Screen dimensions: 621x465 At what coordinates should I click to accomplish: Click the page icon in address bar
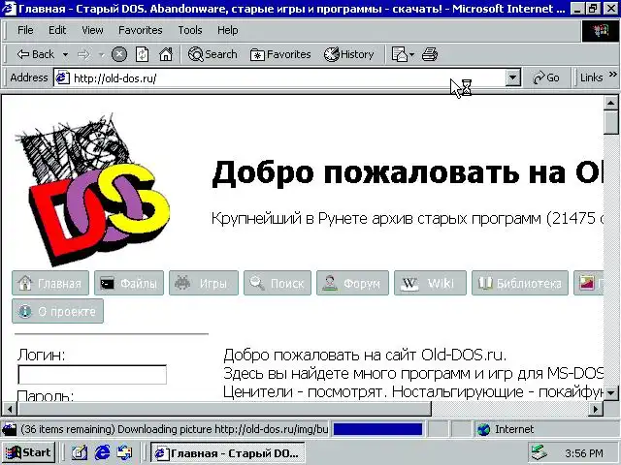[x=62, y=77]
